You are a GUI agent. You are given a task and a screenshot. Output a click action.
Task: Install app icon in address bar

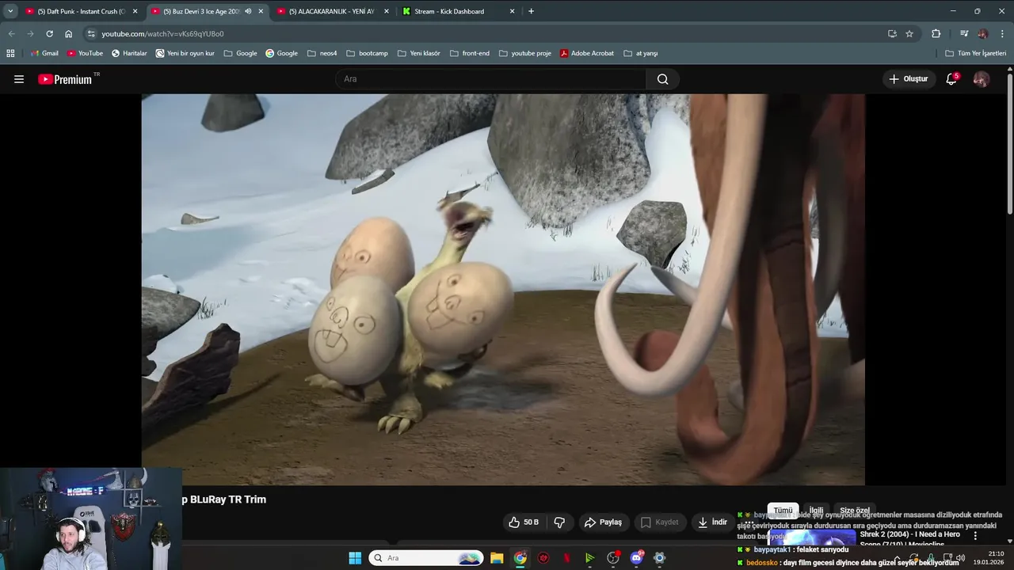892,33
